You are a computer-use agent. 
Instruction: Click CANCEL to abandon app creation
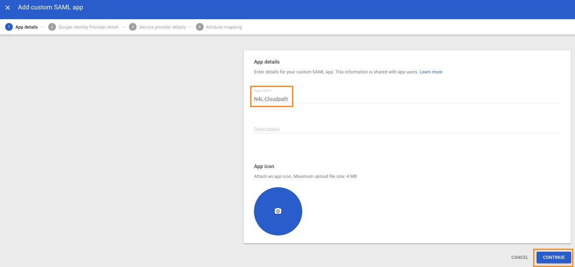tap(520, 257)
